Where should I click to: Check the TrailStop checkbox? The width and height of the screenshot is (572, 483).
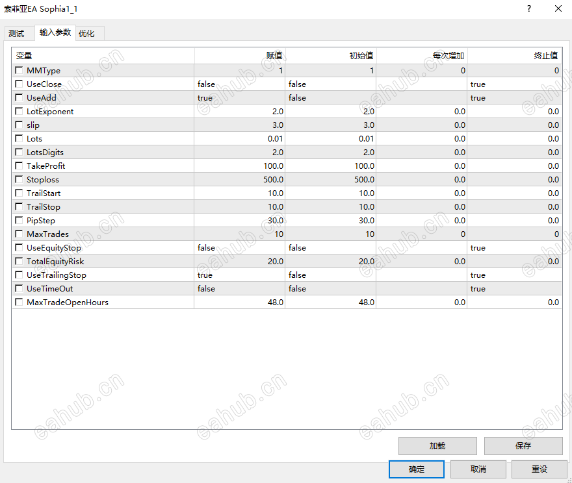click(19, 206)
